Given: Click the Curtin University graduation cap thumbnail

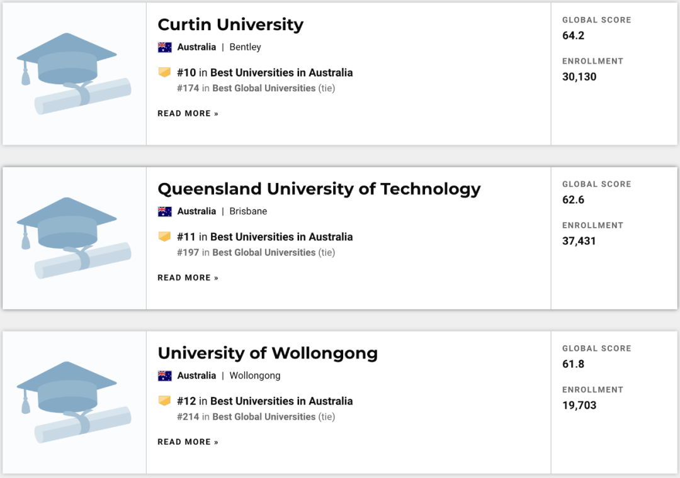Looking at the screenshot, I should pos(74,74).
